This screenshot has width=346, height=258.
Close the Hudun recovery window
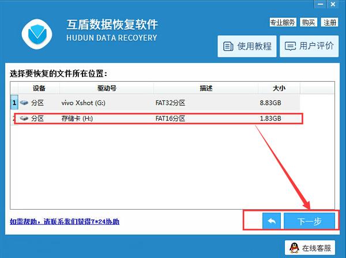point(333,4)
